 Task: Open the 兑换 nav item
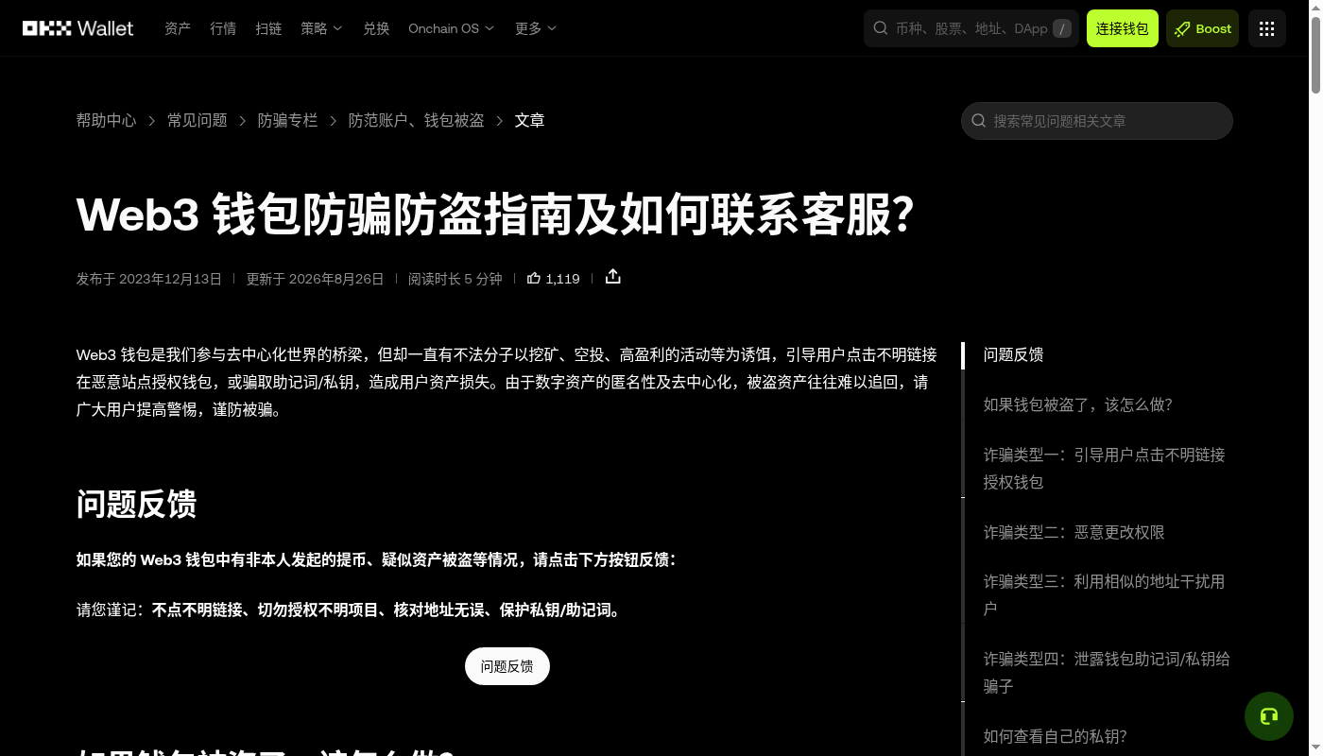coord(376,28)
